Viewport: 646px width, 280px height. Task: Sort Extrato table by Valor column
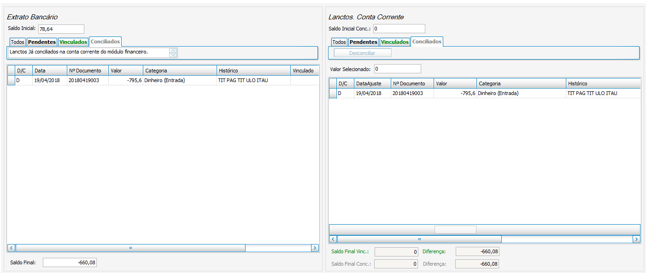(x=126, y=71)
